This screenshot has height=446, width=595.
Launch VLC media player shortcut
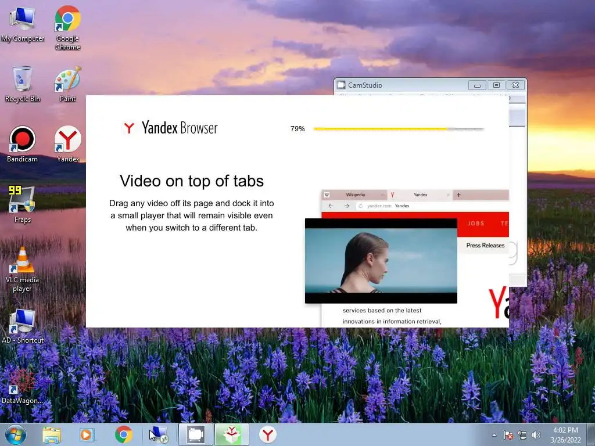tap(23, 269)
